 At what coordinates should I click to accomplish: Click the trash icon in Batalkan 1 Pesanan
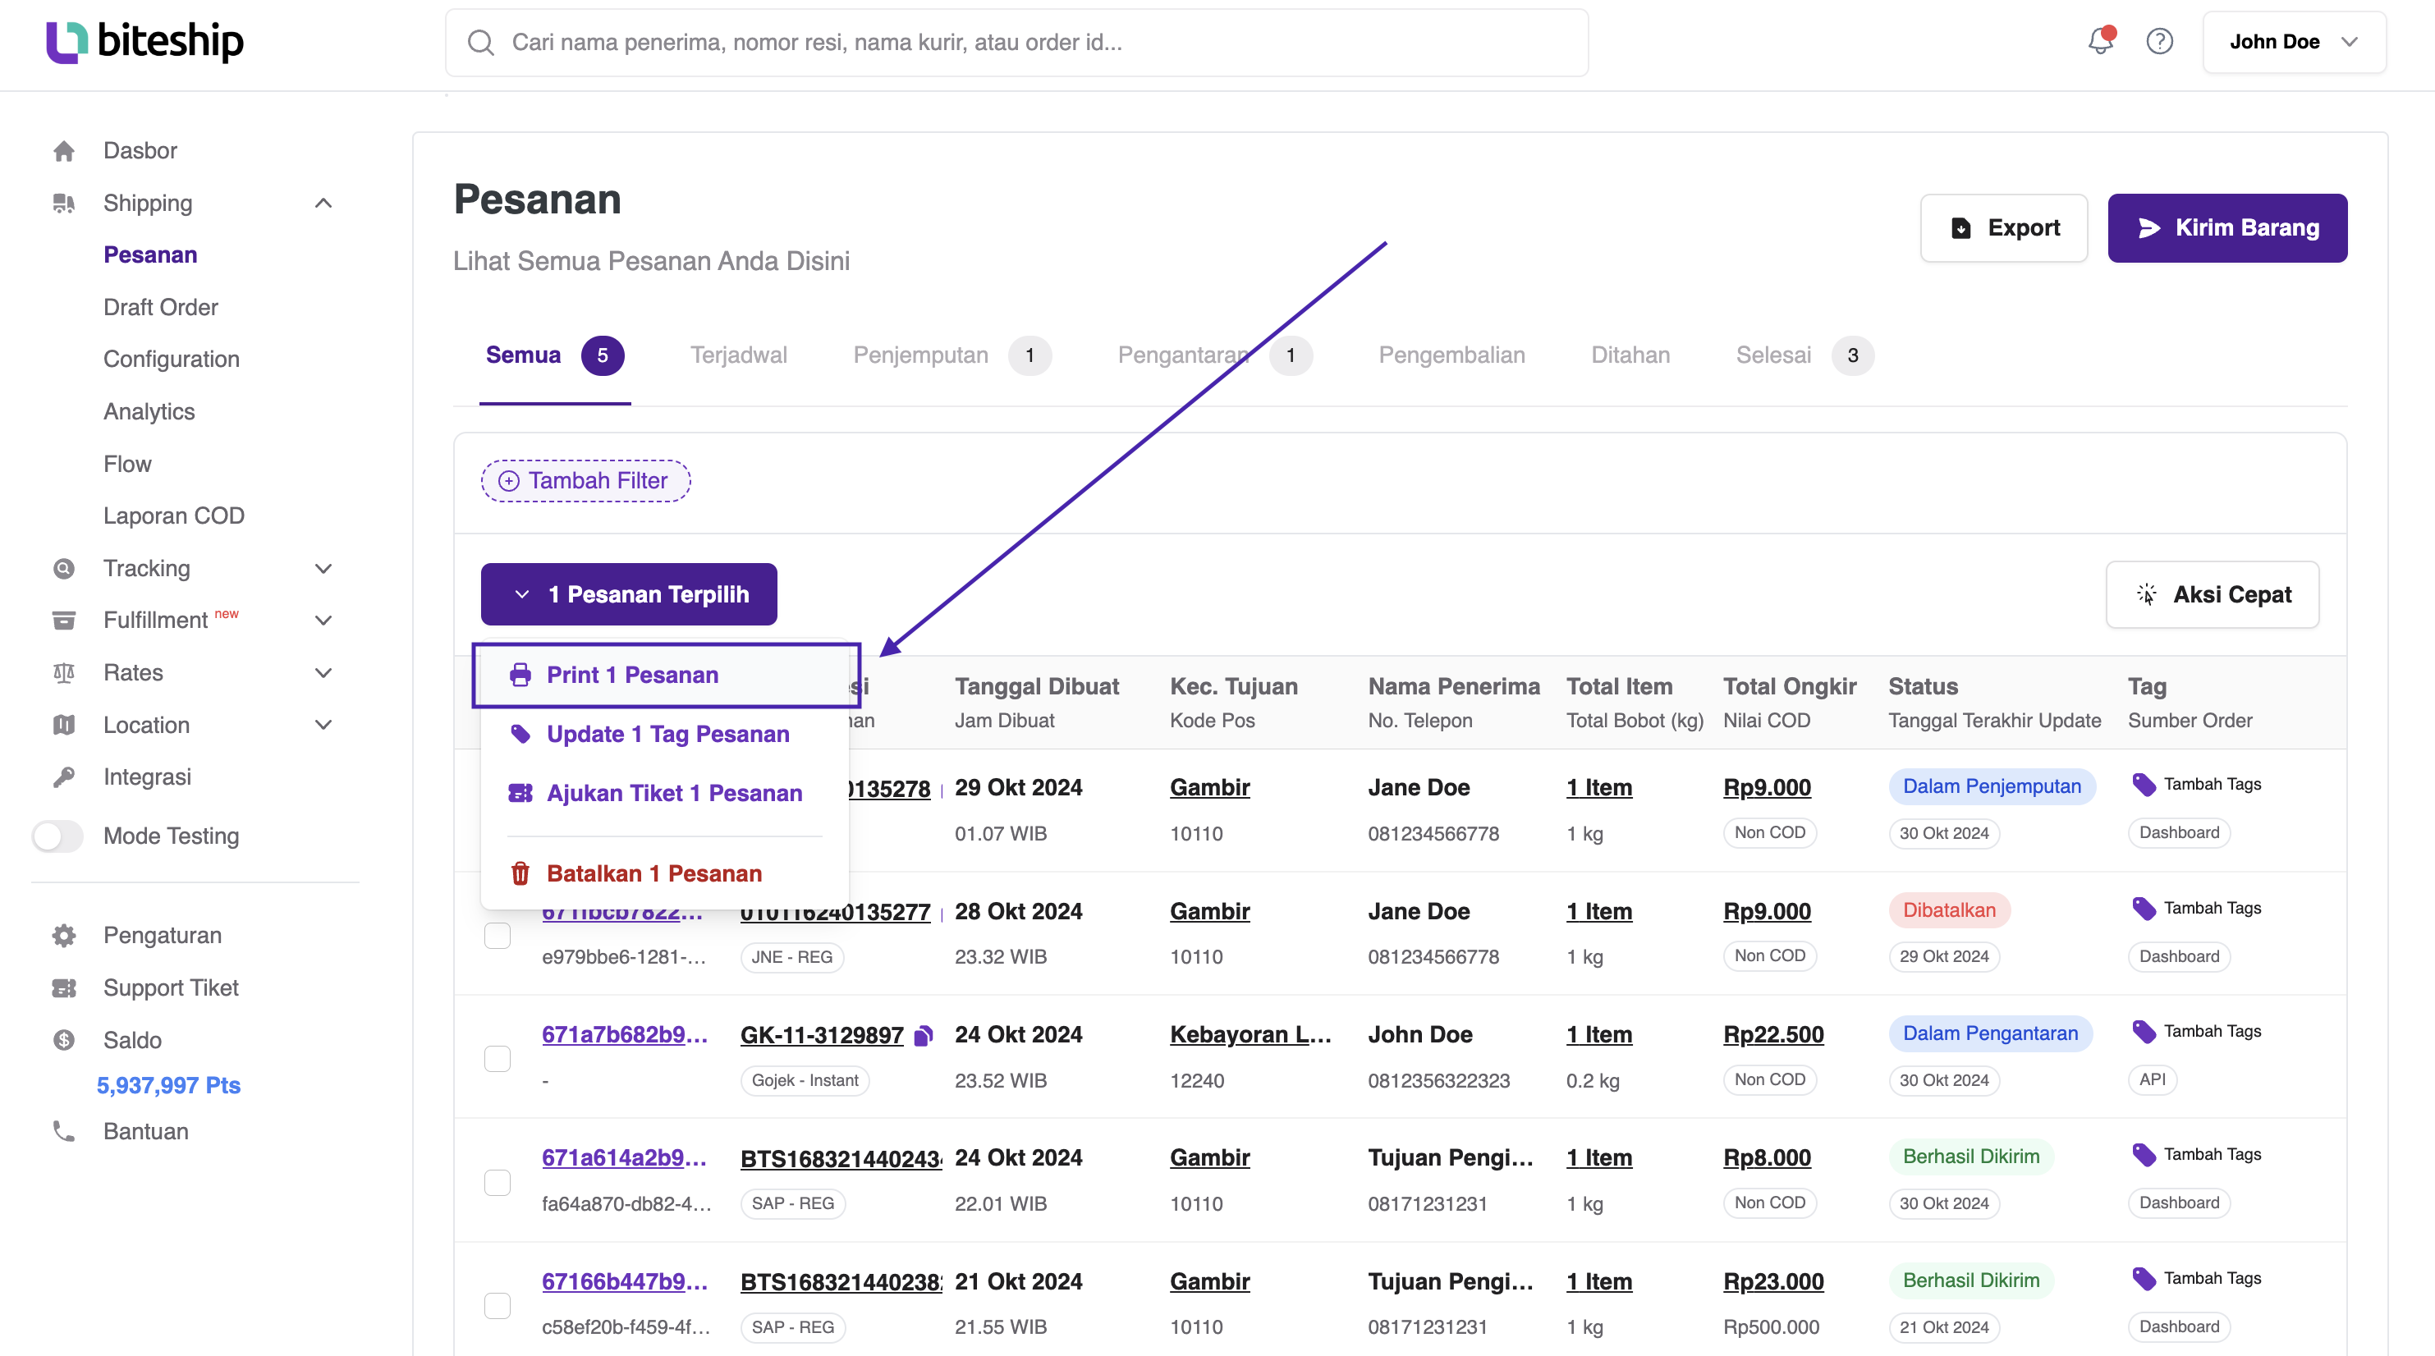click(520, 873)
